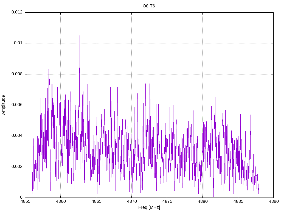Image resolution: width=281 pixels, height=211 pixels.
Task: Click the 4870 x-axis tick label
Action: 132,201
